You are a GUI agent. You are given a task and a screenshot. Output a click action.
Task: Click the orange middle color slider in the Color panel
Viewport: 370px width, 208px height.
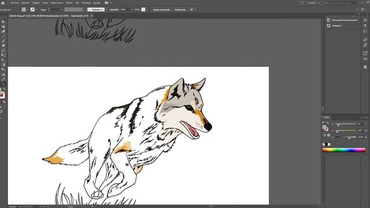(x=346, y=131)
